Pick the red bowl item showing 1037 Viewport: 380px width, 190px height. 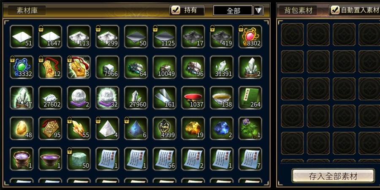[x=193, y=98]
